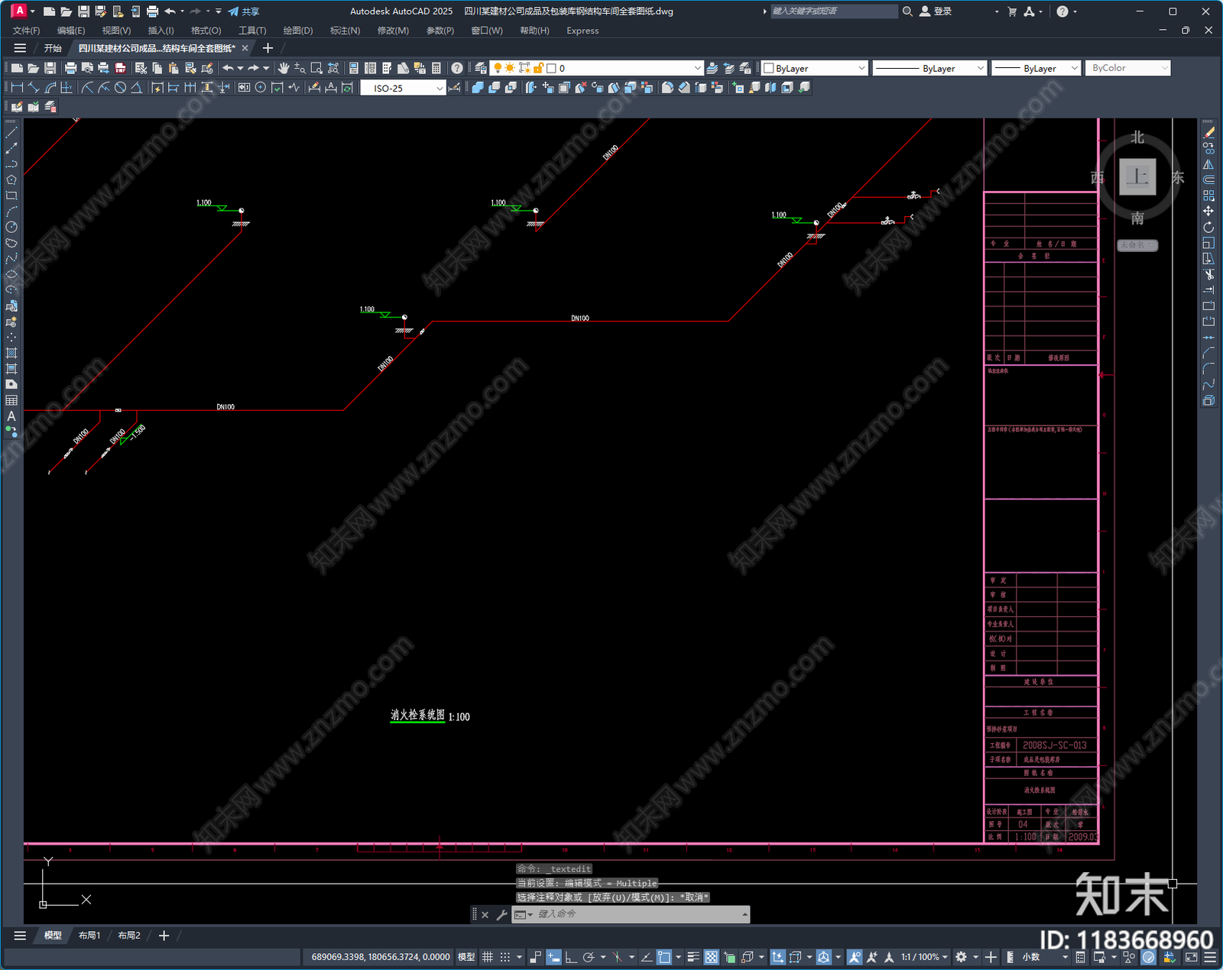This screenshot has height=970, width=1223.
Task: Select the Circle tool in left toolbar
Action: pos(11,227)
